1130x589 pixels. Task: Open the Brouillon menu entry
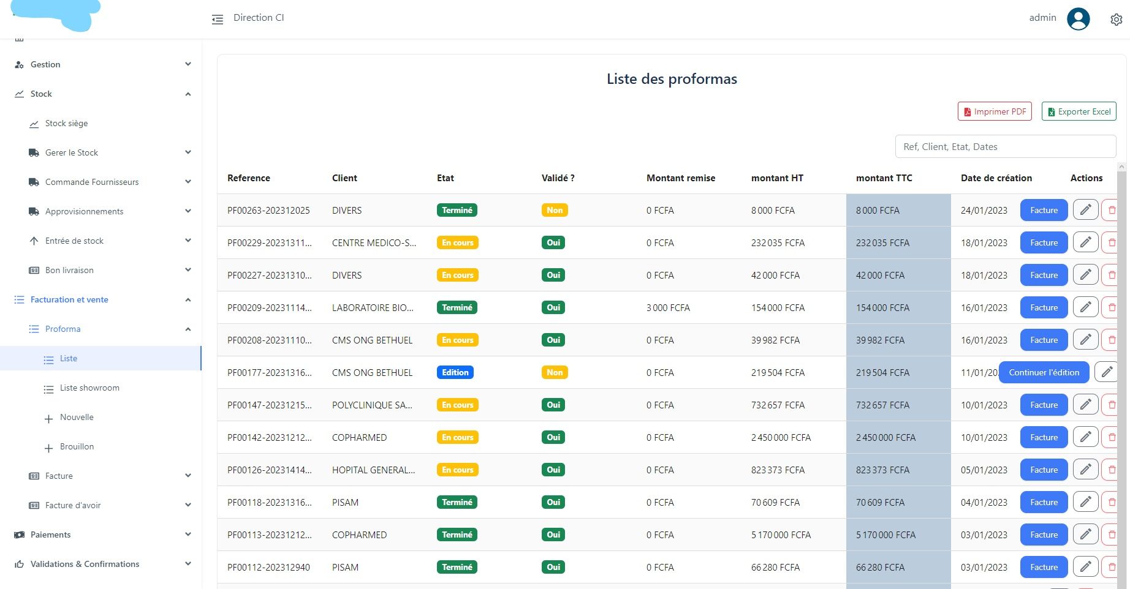pos(77,446)
